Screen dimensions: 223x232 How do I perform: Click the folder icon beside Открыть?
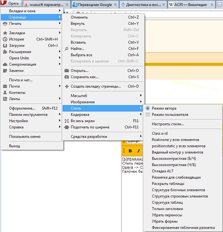(x=67, y=71)
